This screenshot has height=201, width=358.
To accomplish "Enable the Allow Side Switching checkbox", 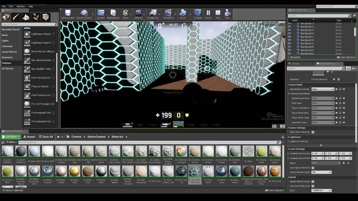I will click(x=313, y=132).
